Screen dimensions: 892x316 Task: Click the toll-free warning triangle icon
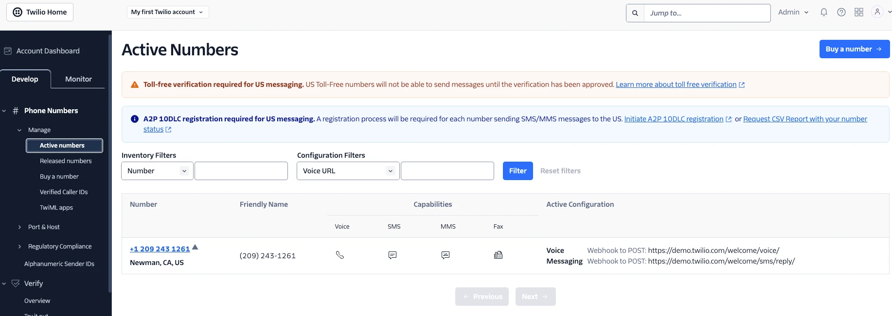(135, 85)
